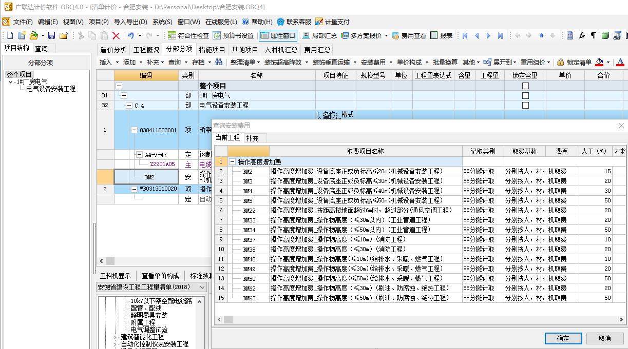Open the 文件(F) menu
The width and height of the screenshot is (628, 349).
point(23,22)
